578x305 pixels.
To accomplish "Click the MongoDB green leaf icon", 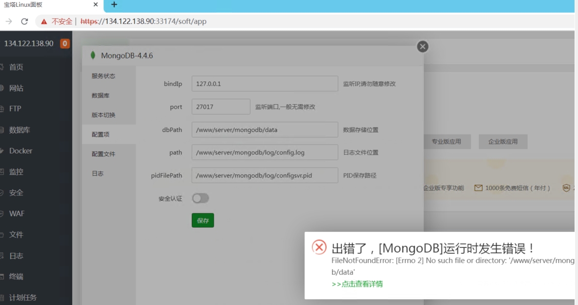I will click(x=93, y=55).
